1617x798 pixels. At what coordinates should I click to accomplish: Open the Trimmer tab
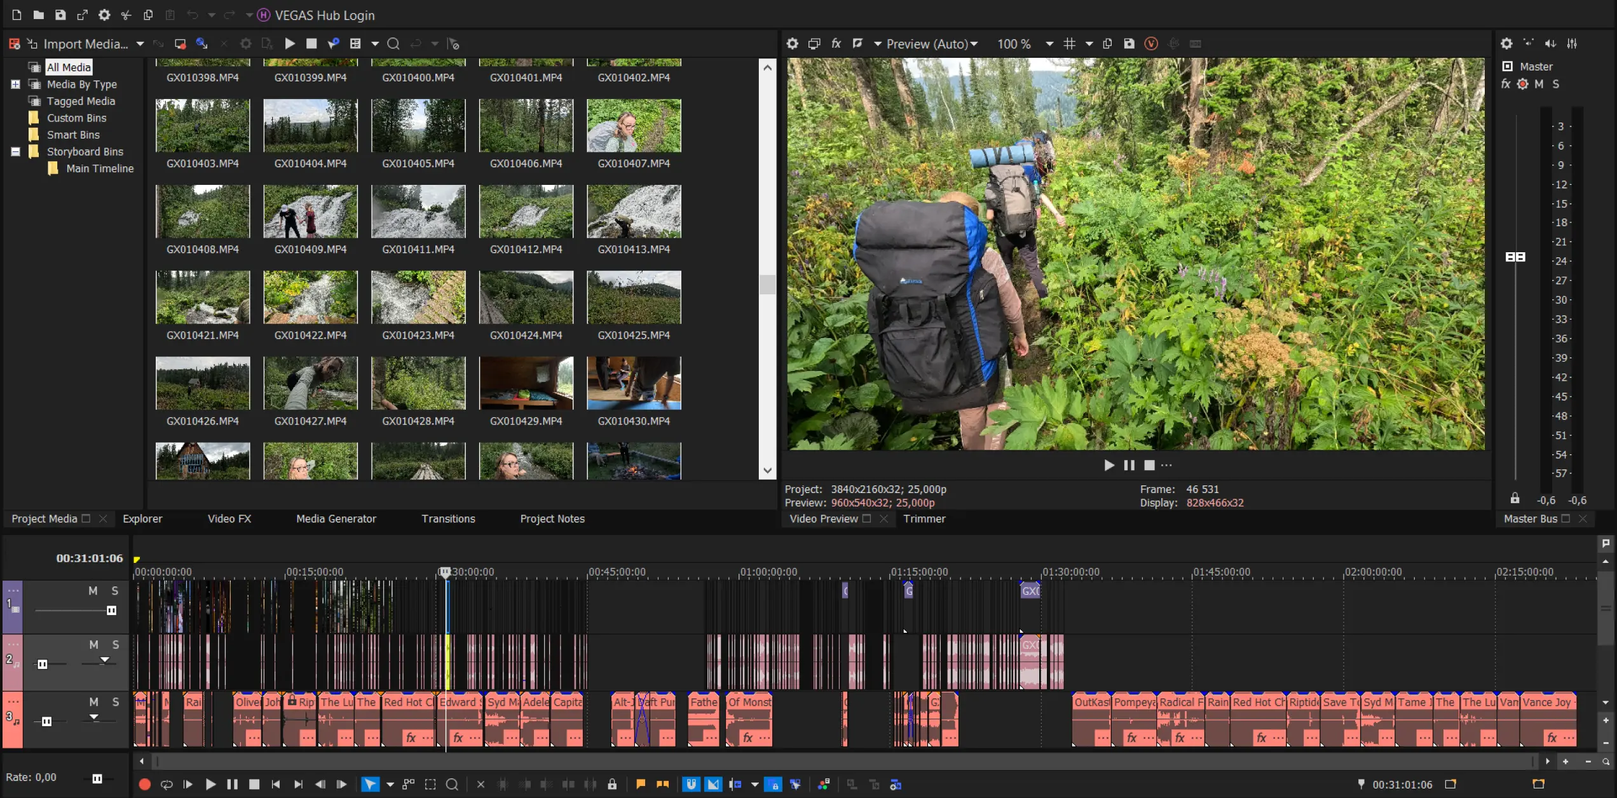click(924, 518)
